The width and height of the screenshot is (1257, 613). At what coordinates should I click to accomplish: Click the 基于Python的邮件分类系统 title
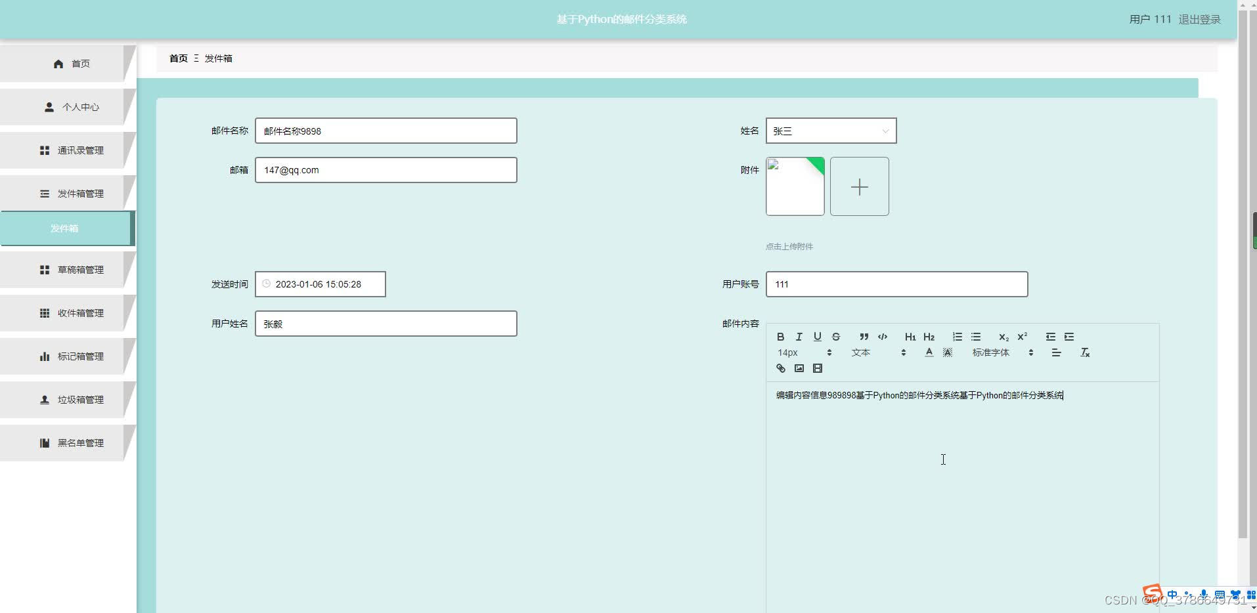point(621,20)
